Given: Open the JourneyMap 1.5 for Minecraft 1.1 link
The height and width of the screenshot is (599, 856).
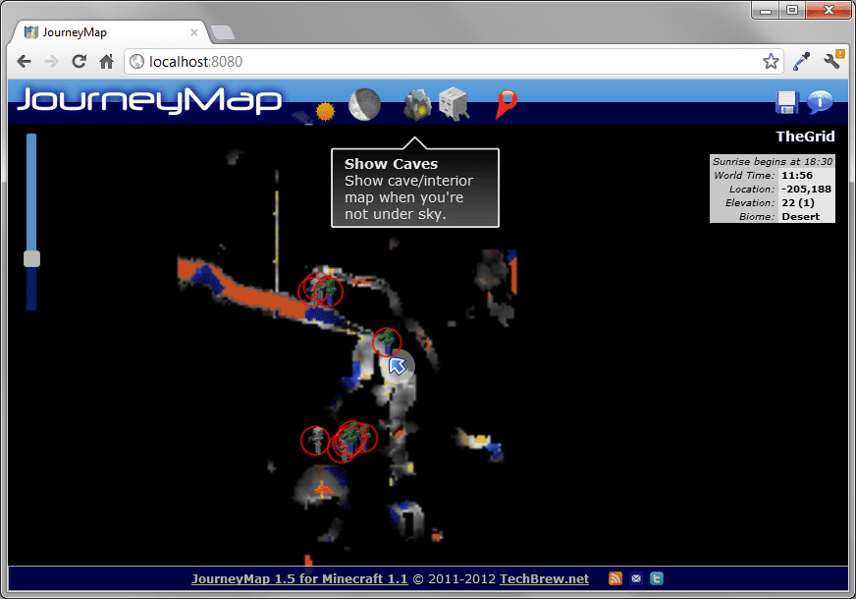Looking at the screenshot, I should coord(299,579).
